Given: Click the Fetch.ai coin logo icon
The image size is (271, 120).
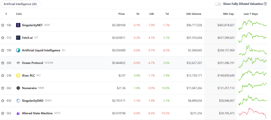Looking at the screenshot, I should (18, 38).
